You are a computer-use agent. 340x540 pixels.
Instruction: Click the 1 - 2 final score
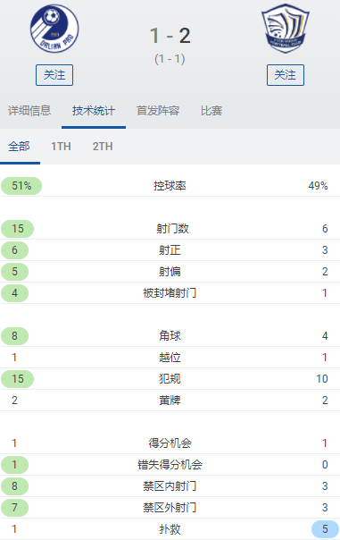170,36
